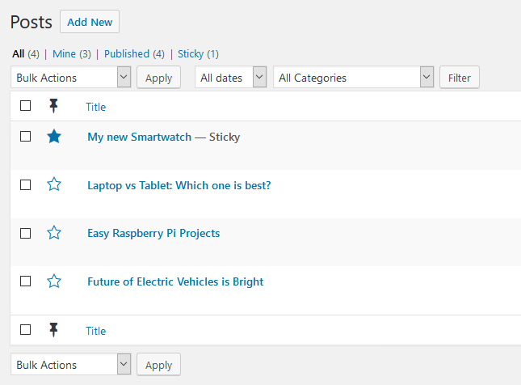Check the My new Smartwatch post checkbox
The height and width of the screenshot is (385, 521).
coord(26,137)
